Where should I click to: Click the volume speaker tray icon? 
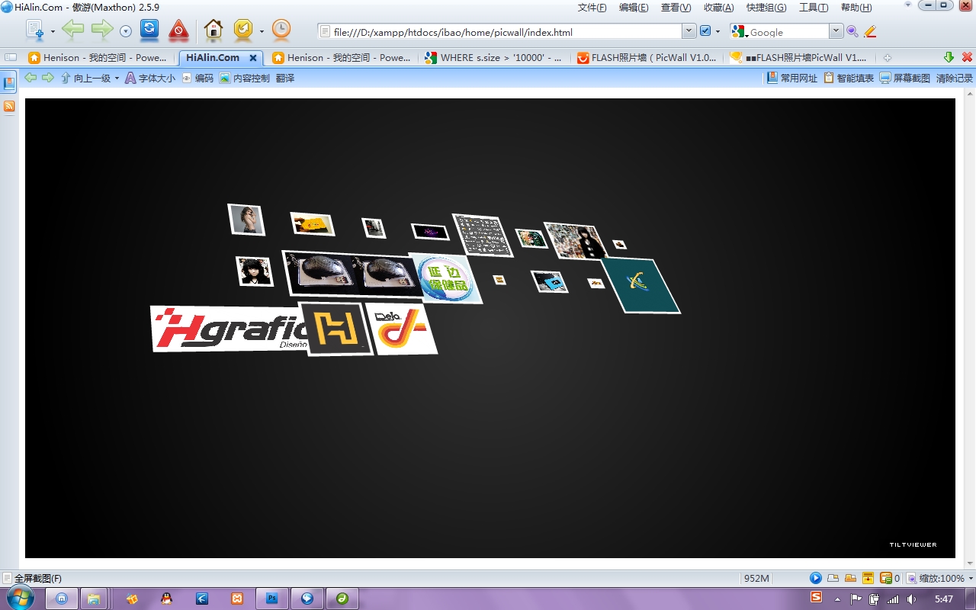click(x=911, y=599)
